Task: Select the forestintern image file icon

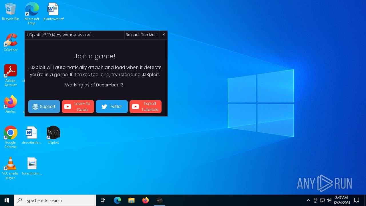Action: point(32,166)
